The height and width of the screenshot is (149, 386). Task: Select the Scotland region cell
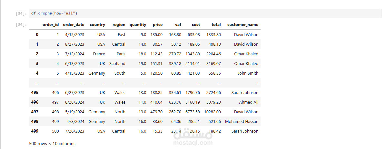click(x=117, y=64)
